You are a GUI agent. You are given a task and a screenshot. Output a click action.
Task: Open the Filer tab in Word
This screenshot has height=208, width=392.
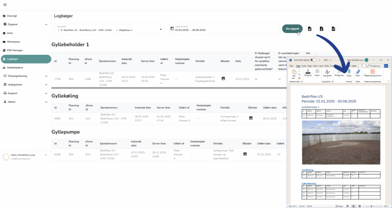(x=291, y=66)
